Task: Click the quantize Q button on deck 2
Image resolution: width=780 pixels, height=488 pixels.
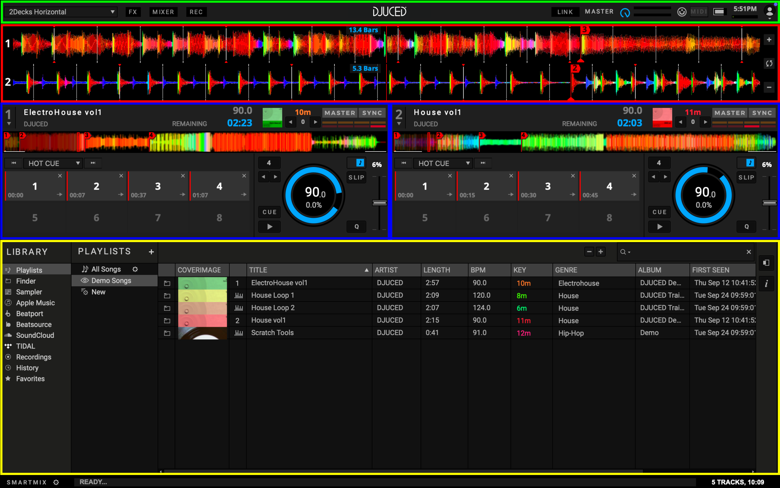Action: pos(746,226)
